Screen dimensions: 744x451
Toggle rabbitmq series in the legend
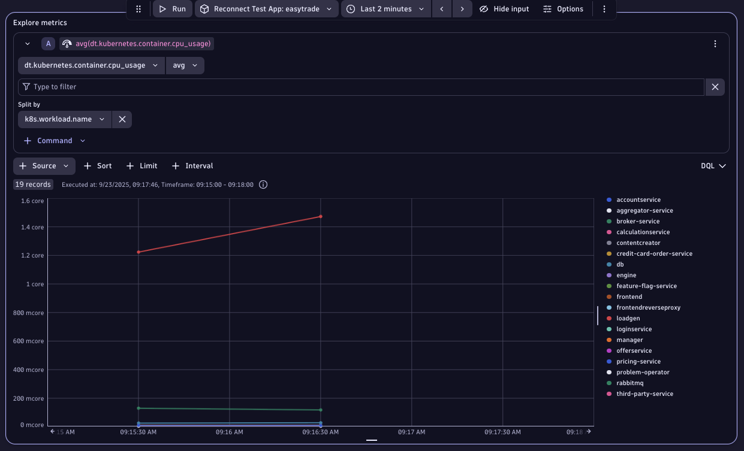[x=628, y=383]
